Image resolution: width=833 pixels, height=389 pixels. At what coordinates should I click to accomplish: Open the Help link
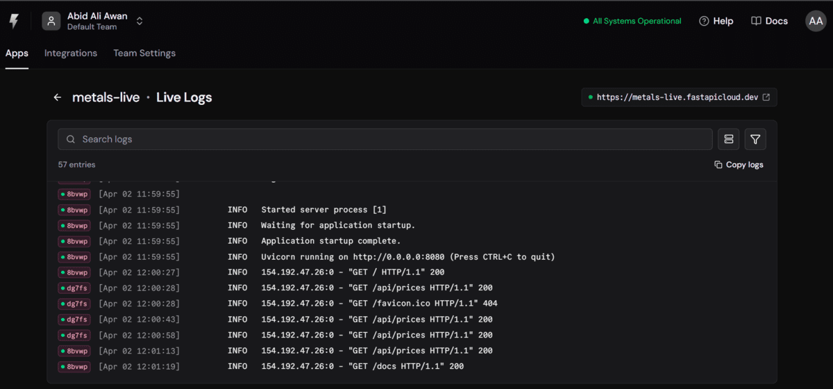[716, 22]
